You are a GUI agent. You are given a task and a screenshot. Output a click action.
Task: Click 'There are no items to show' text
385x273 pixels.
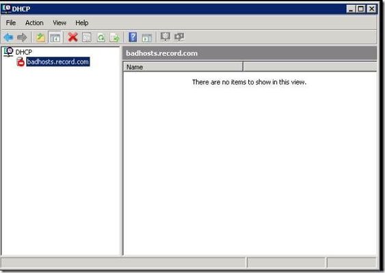pyautogui.click(x=249, y=82)
